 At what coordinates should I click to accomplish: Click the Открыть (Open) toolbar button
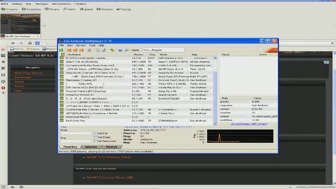pos(9,9)
